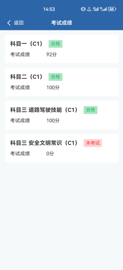Image resolution: width=123 pixels, height=270 pixels.
Task: Tap the vibrate mode status icon
Action: pyautogui.click(x=83, y=9)
